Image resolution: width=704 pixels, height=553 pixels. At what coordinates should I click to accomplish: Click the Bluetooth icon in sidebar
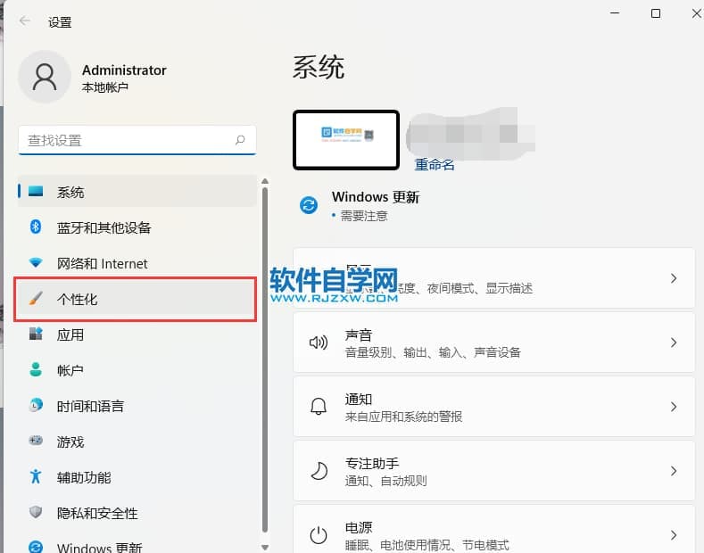[x=36, y=227]
